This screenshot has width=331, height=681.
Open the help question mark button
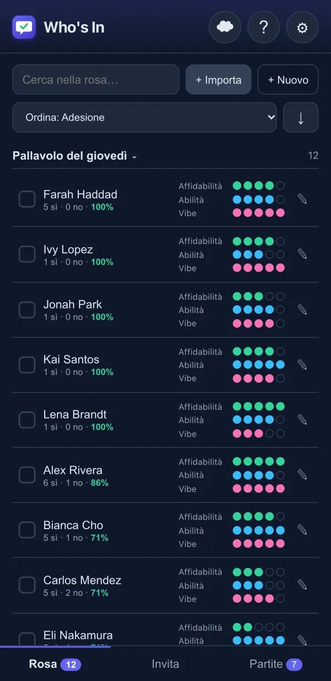pyautogui.click(x=264, y=27)
